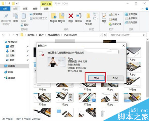Click the red X Delete icon
149x121 pixels.
coord(71,16)
